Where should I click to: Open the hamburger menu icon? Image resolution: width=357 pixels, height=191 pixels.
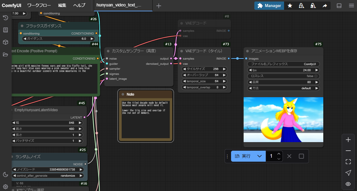coord(351,6)
